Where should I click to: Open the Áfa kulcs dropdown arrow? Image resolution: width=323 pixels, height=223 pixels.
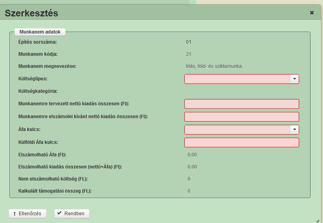(294, 129)
